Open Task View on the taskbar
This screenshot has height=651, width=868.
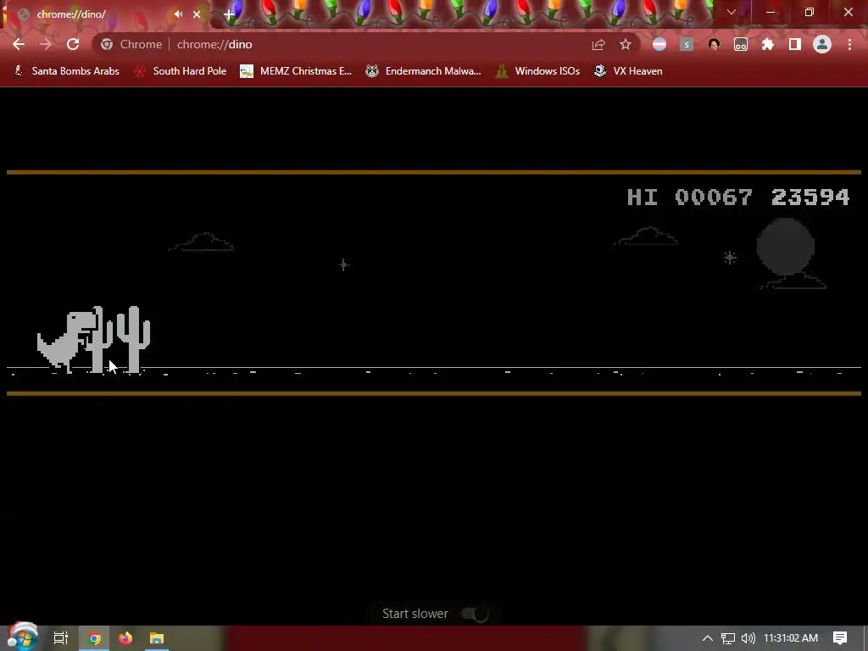click(x=61, y=638)
